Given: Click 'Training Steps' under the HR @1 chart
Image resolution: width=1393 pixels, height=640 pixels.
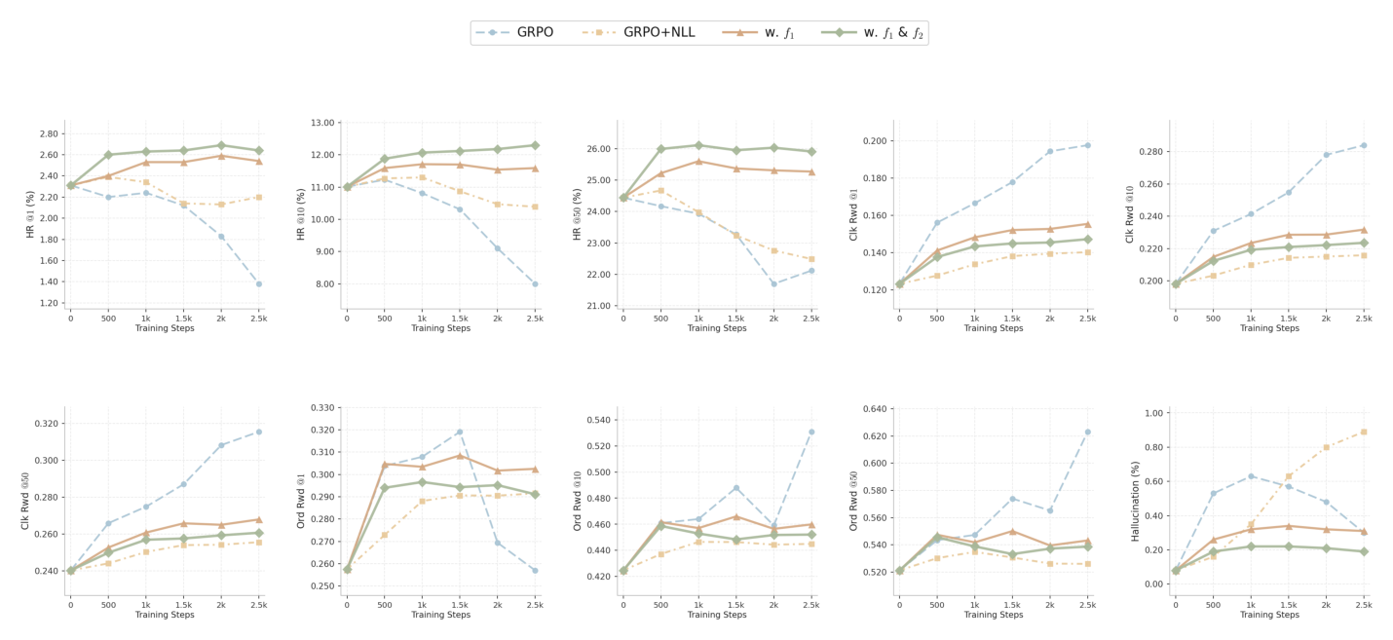Looking at the screenshot, I should pos(165,328).
